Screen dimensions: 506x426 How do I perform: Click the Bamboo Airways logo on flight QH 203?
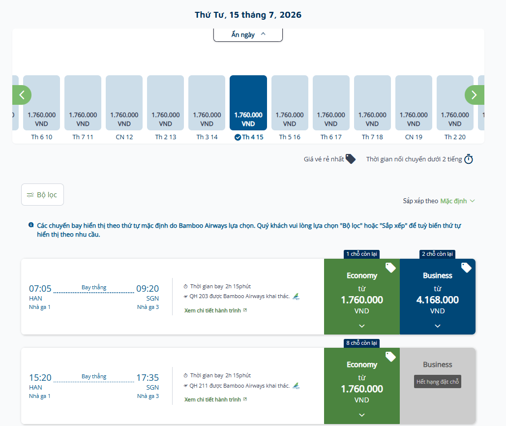tap(296, 296)
